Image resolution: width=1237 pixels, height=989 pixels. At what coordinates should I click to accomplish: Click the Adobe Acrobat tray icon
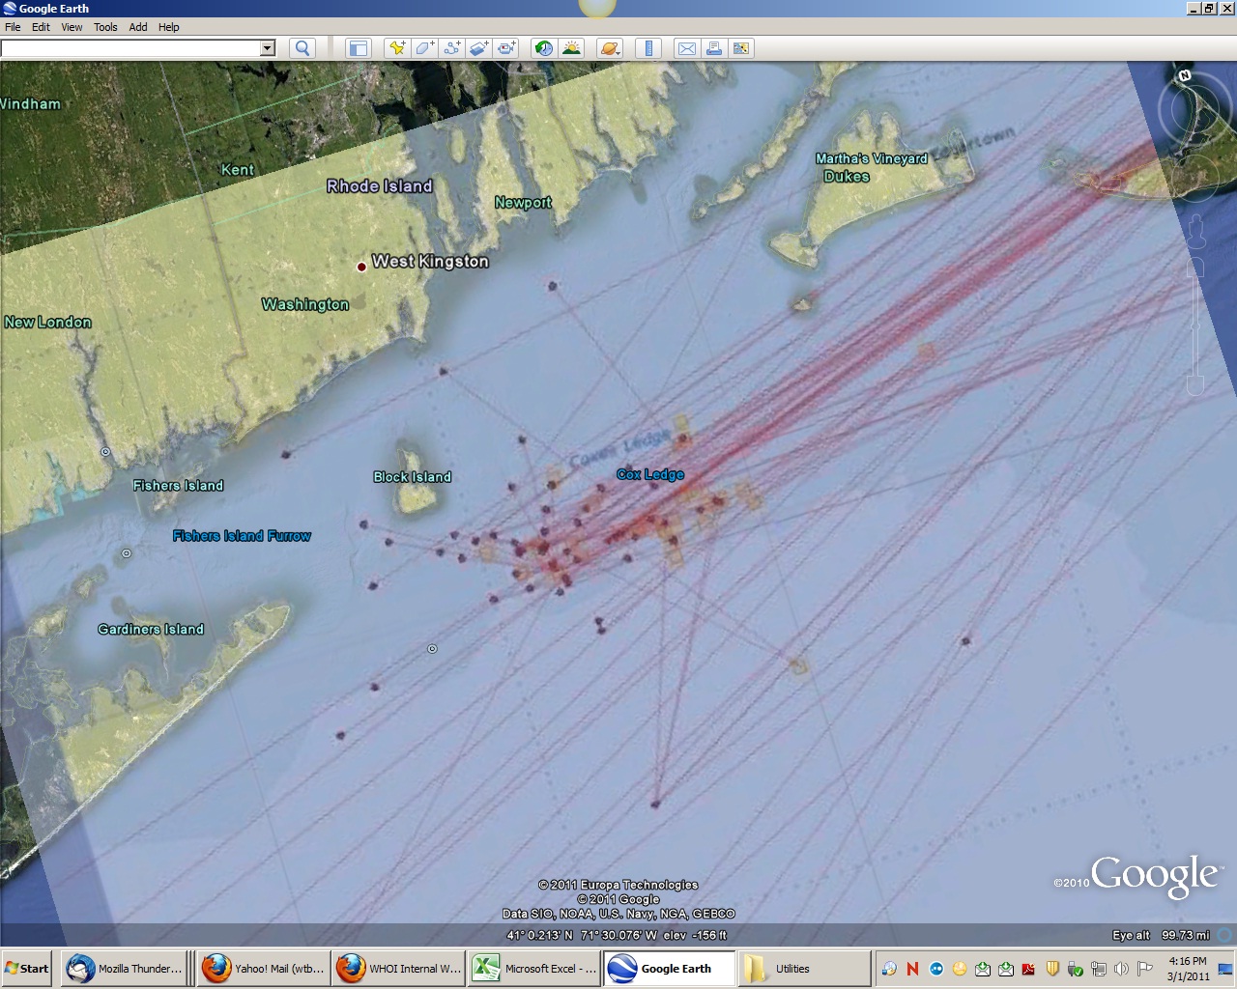[x=1028, y=969]
